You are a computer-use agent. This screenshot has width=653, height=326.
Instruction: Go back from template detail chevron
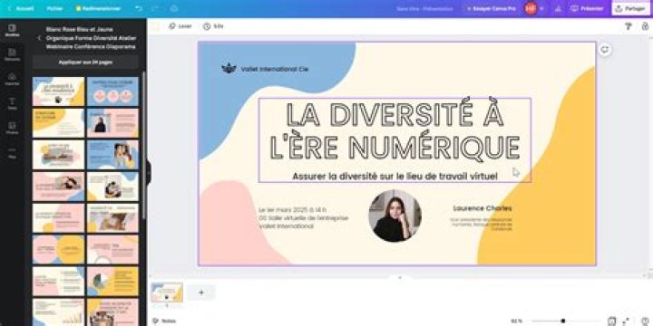pyautogui.click(x=39, y=38)
